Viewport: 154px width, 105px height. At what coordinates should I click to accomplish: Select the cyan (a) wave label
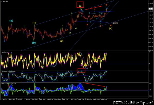click(11, 21)
